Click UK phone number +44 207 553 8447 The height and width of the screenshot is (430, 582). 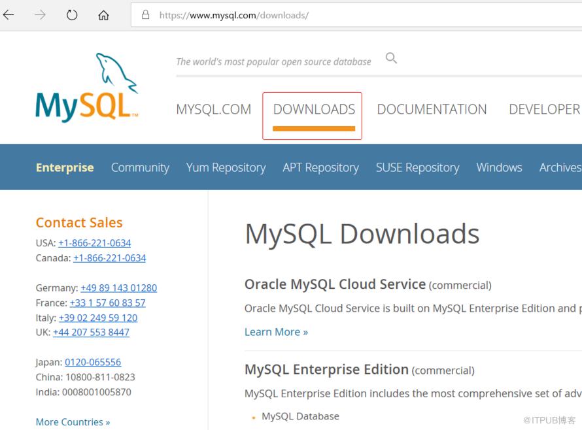(92, 332)
